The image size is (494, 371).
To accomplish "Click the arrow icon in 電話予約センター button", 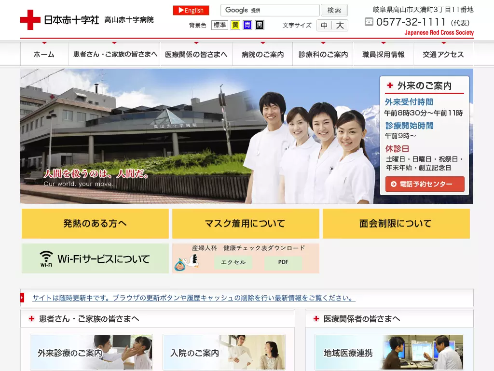I will [x=394, y=184].
